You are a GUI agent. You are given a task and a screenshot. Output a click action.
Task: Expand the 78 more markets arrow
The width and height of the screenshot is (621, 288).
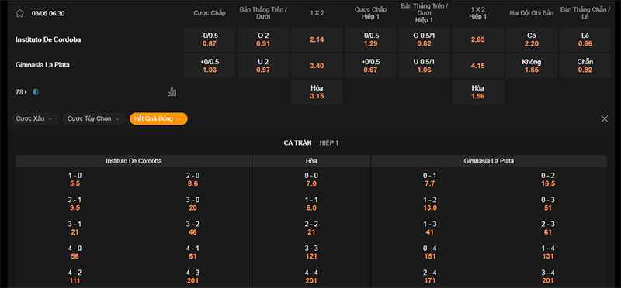pyautogui.click(x=21, y=92)
